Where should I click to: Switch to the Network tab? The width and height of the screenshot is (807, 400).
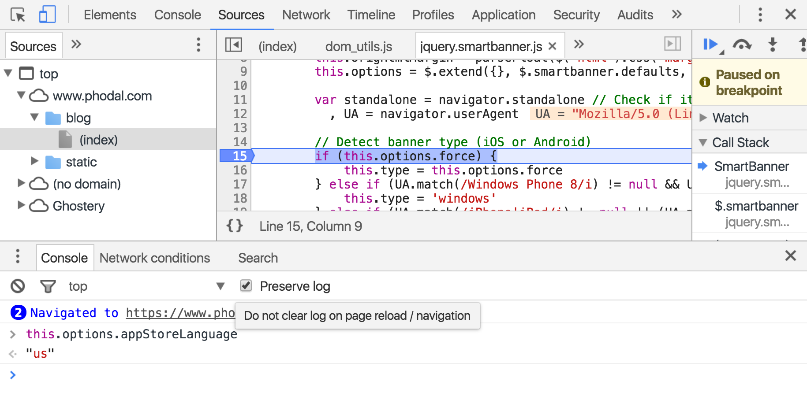pos(306,15)
